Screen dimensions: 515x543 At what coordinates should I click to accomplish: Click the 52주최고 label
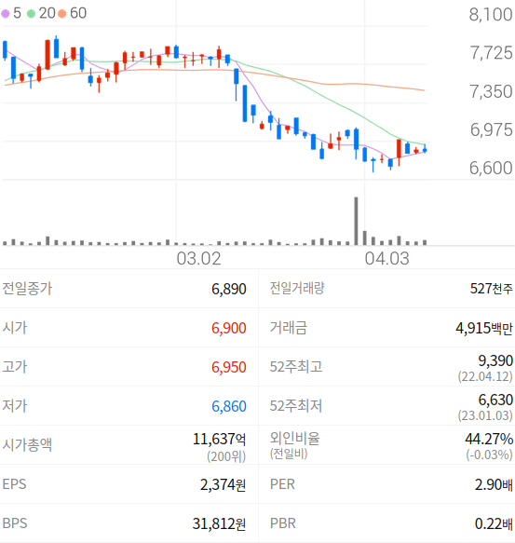click(296, 366)
